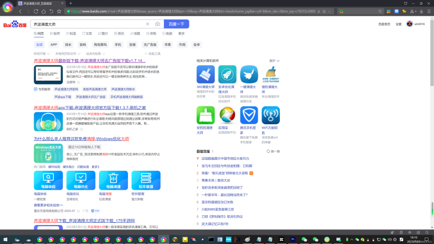434x244 pixels.
Task: Open 设置 menu at top right
Action: [x=399, y=24]
